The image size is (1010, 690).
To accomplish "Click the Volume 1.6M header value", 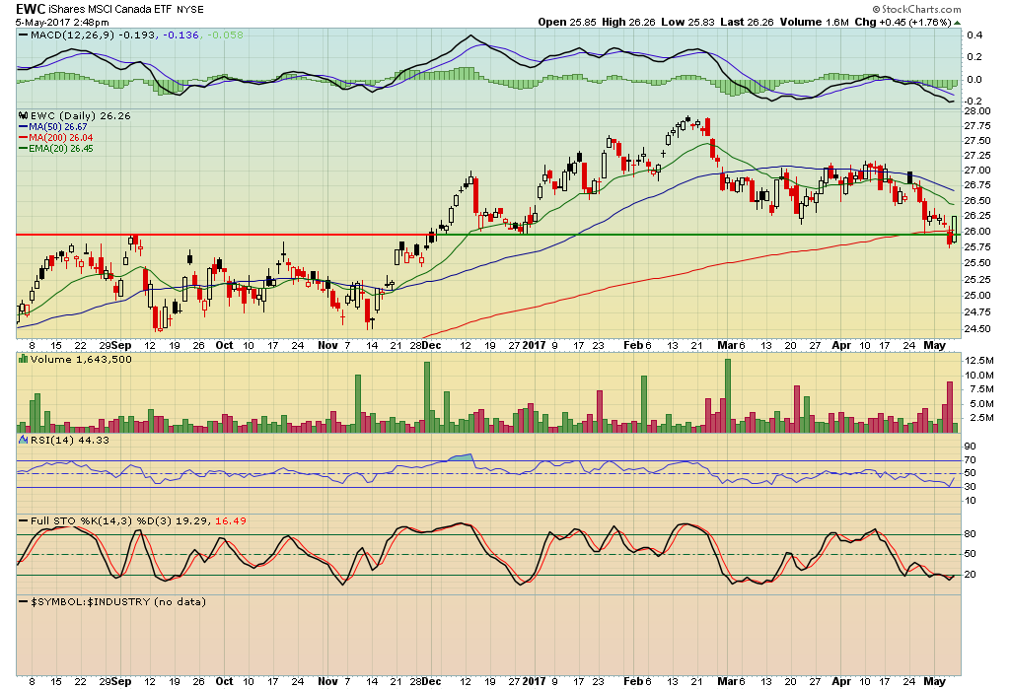I will 814,22.
